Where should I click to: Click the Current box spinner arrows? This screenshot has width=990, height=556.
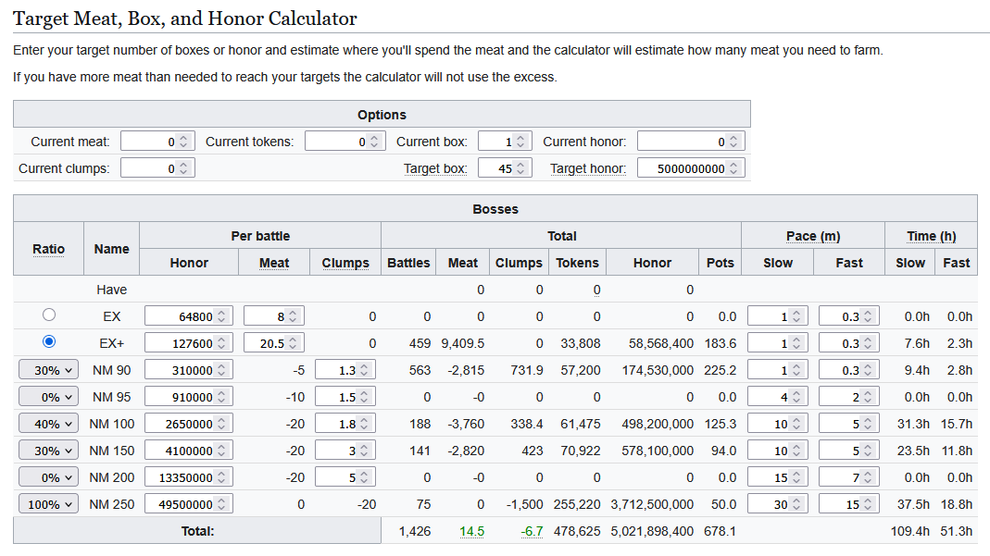(x=520, y=142)
